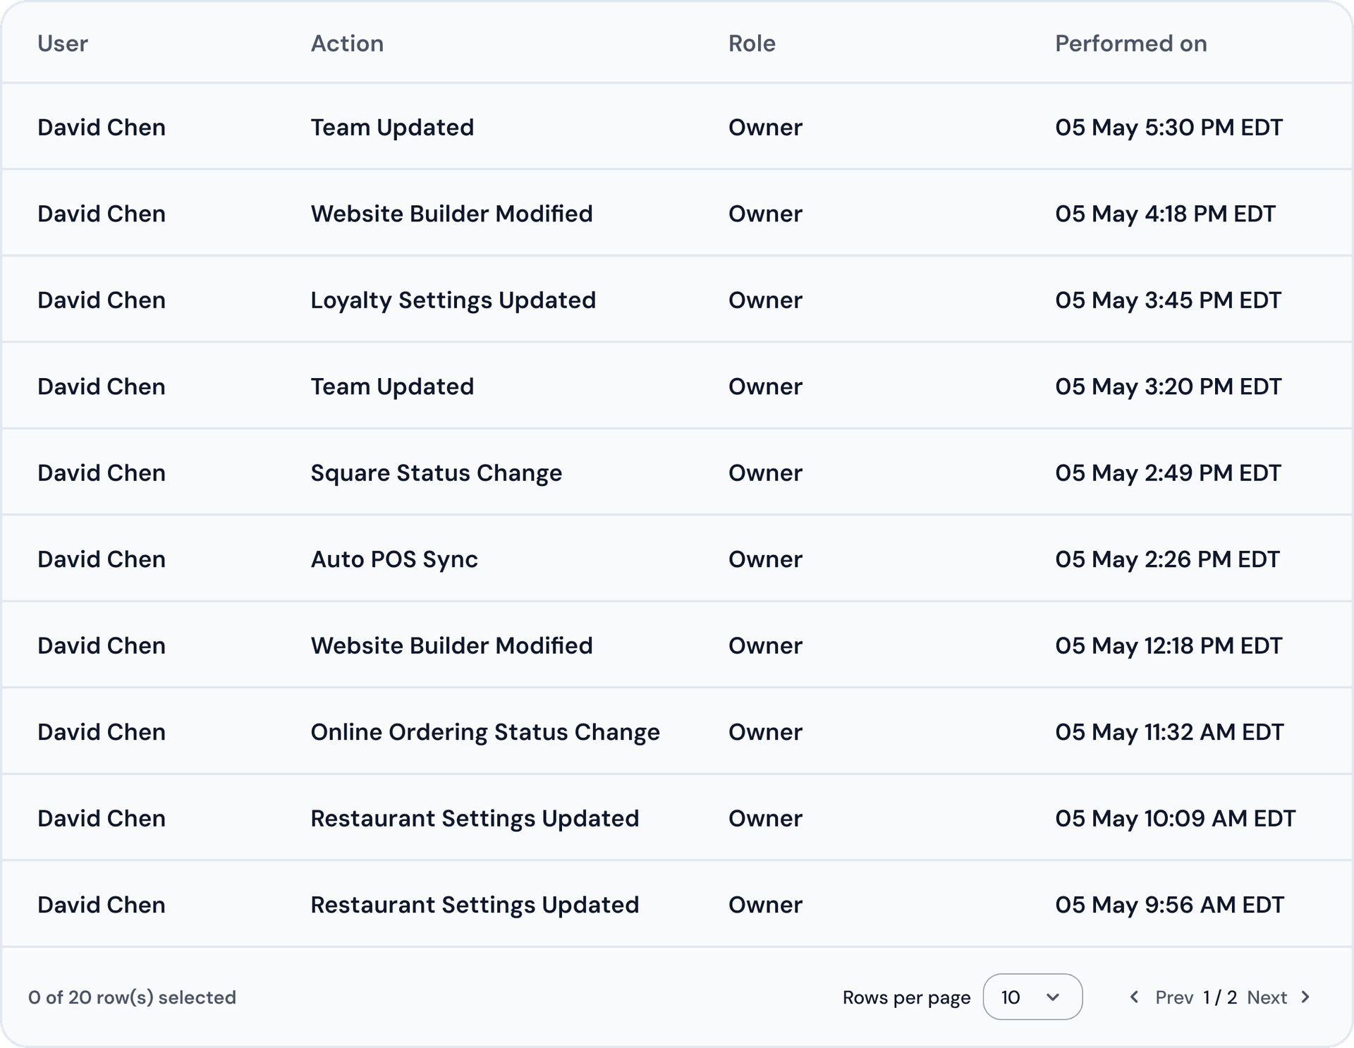Select the Team Updated 3:20 PM action
The width and height of the screenshot is (1354, 1048).
392,386
